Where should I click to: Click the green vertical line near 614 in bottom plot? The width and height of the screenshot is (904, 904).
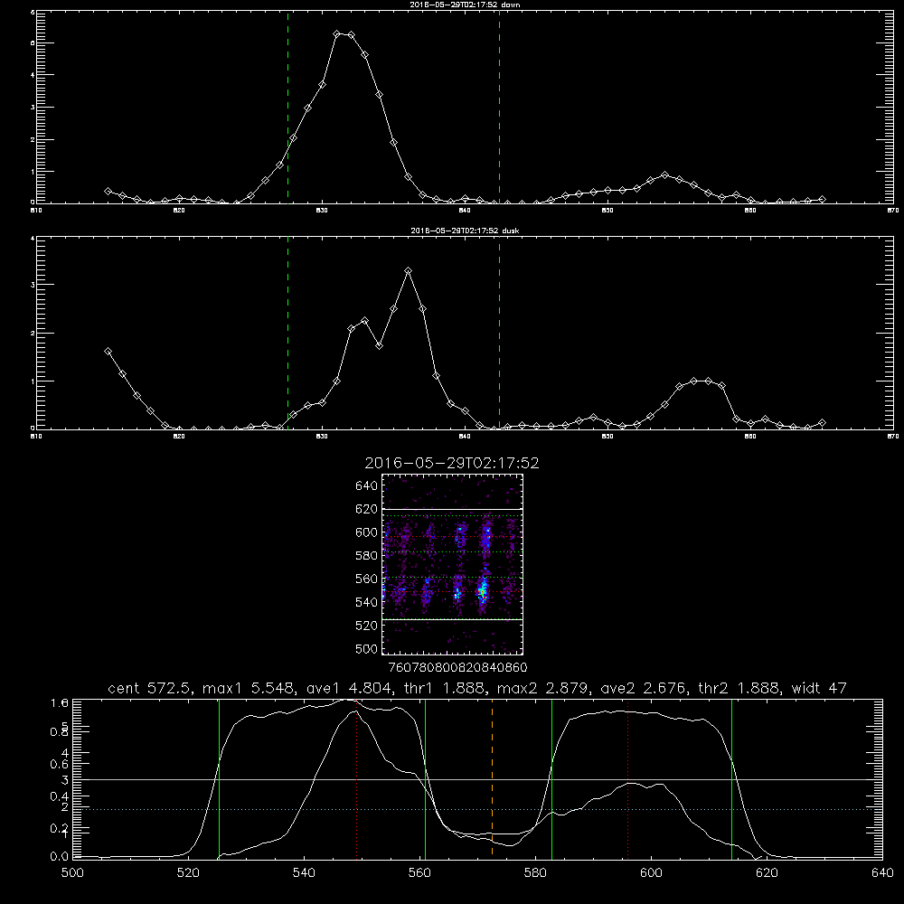[731, 778]
